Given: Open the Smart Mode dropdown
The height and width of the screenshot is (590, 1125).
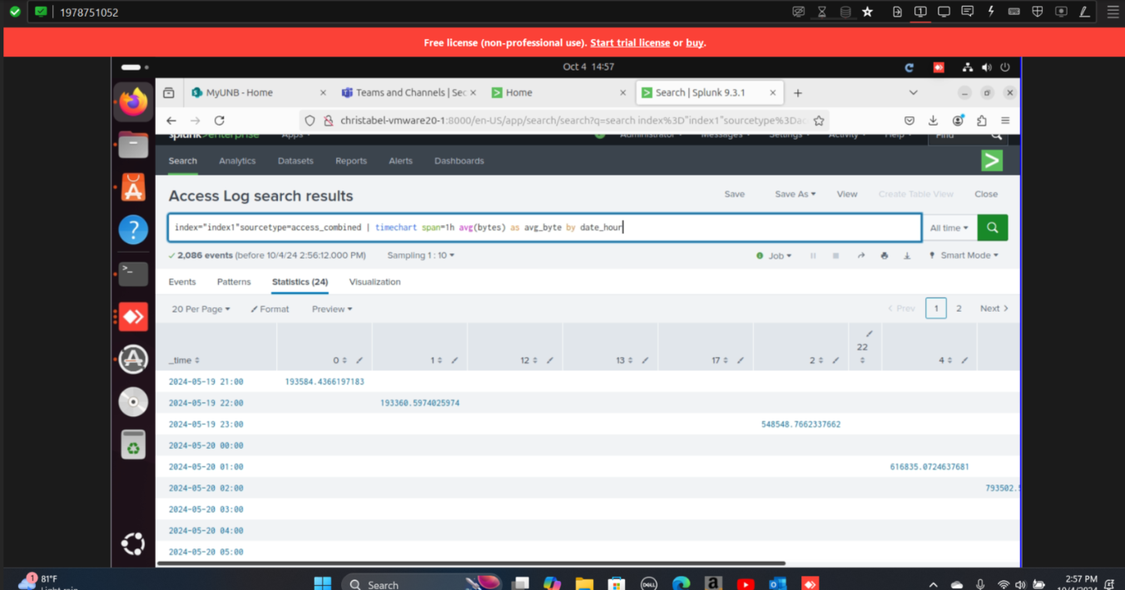Looking at the screenshot, I should pos(964,256).
